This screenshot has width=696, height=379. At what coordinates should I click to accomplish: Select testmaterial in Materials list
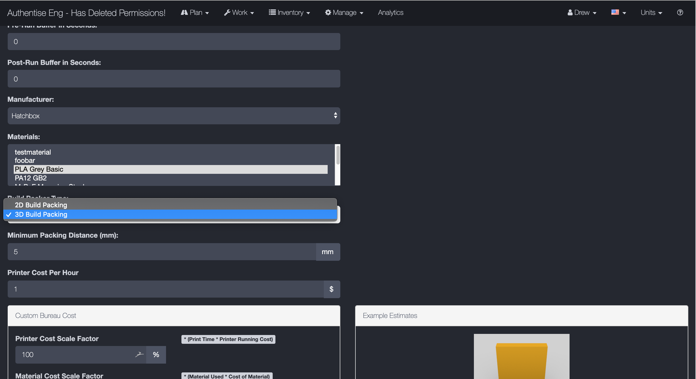tap(33, 152)
